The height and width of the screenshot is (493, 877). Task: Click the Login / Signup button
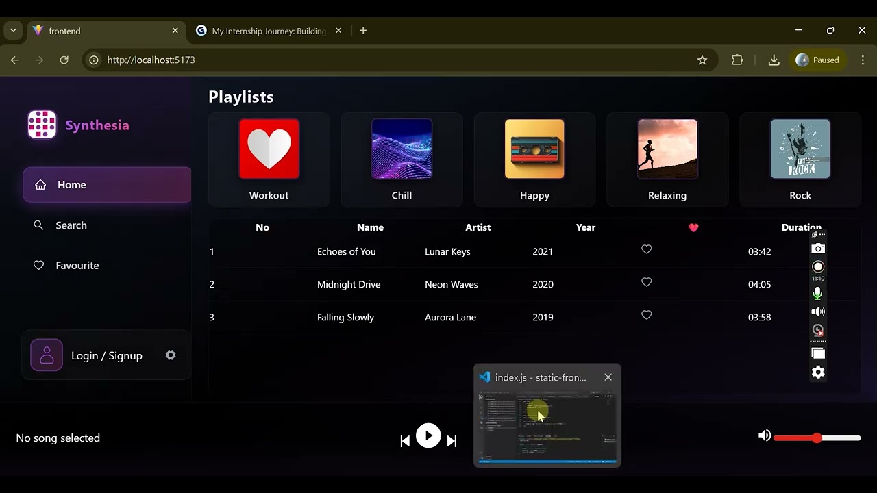click(x=107, y=355)
